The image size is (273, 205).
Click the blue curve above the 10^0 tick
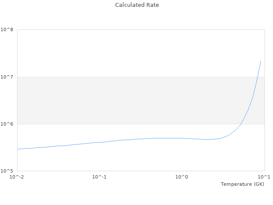click(x=182, y=138)
